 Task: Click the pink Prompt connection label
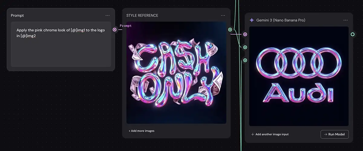click(x=126, y=26)
